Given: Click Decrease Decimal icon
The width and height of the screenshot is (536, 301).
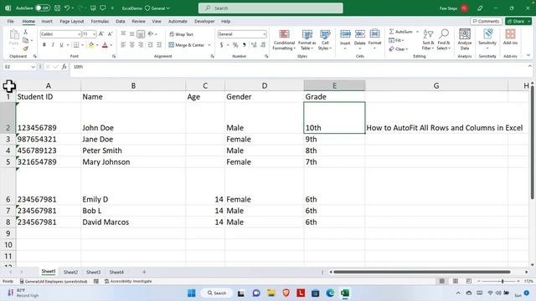Looking at the screenshot, I should click(263, 45).
